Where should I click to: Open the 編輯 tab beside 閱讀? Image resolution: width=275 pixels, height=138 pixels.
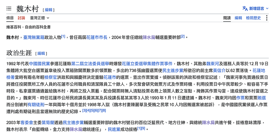[x=238, y=18]
